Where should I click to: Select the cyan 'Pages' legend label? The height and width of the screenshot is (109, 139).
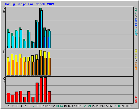(x=136, y=33)
